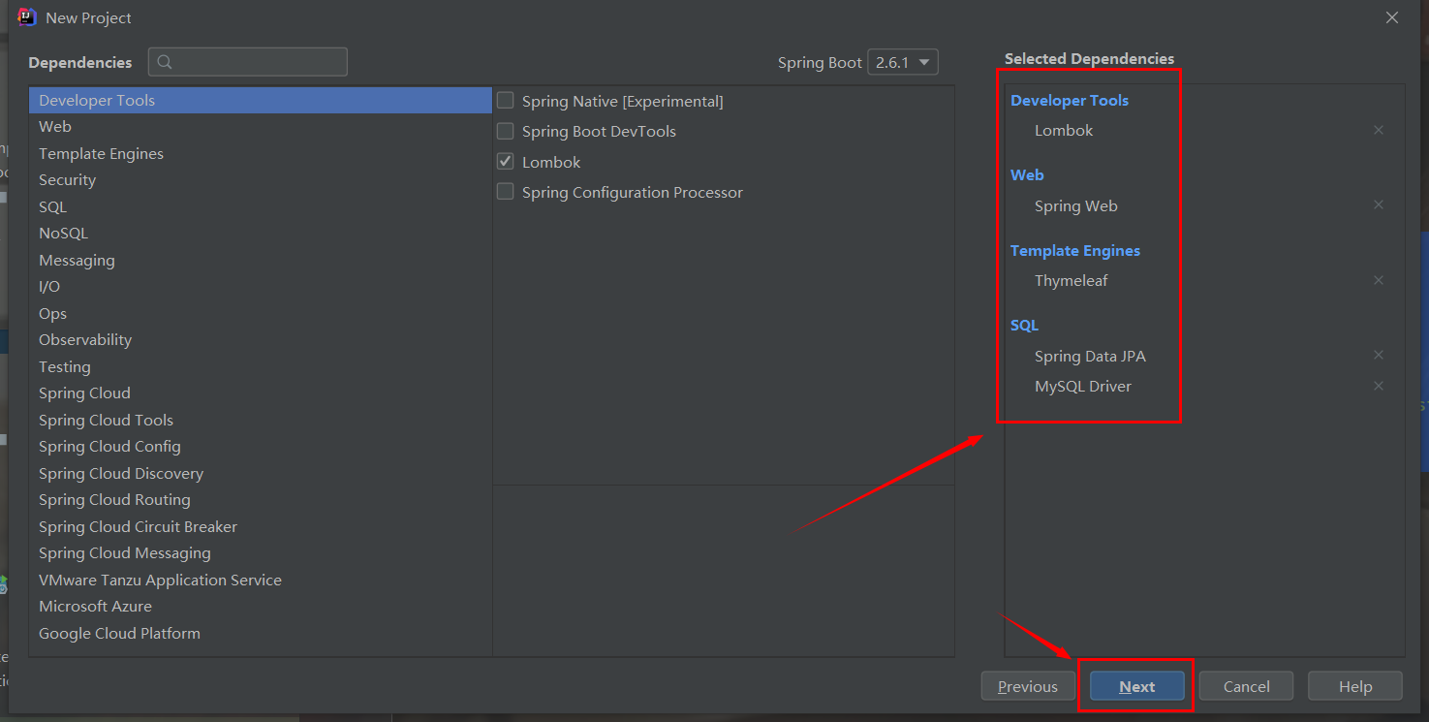
Task: Go back with the Previous button
Action: tap(1028, 686)
